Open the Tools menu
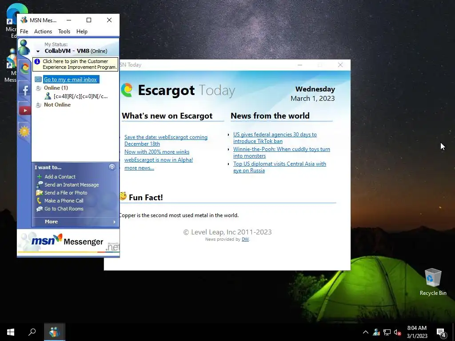The height and width of the screenshot is (341, 455). pyautogui.click(x=64, y=32)
